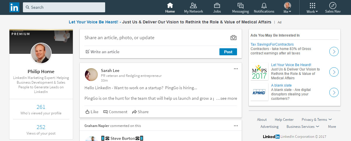
Task: Click the PREMIUM label on profile banner
Action: point(21,34)
